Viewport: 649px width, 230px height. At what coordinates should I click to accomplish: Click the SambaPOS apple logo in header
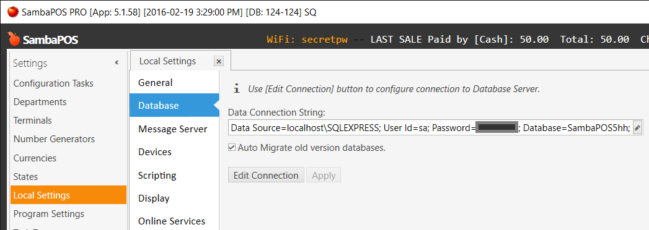14,39
